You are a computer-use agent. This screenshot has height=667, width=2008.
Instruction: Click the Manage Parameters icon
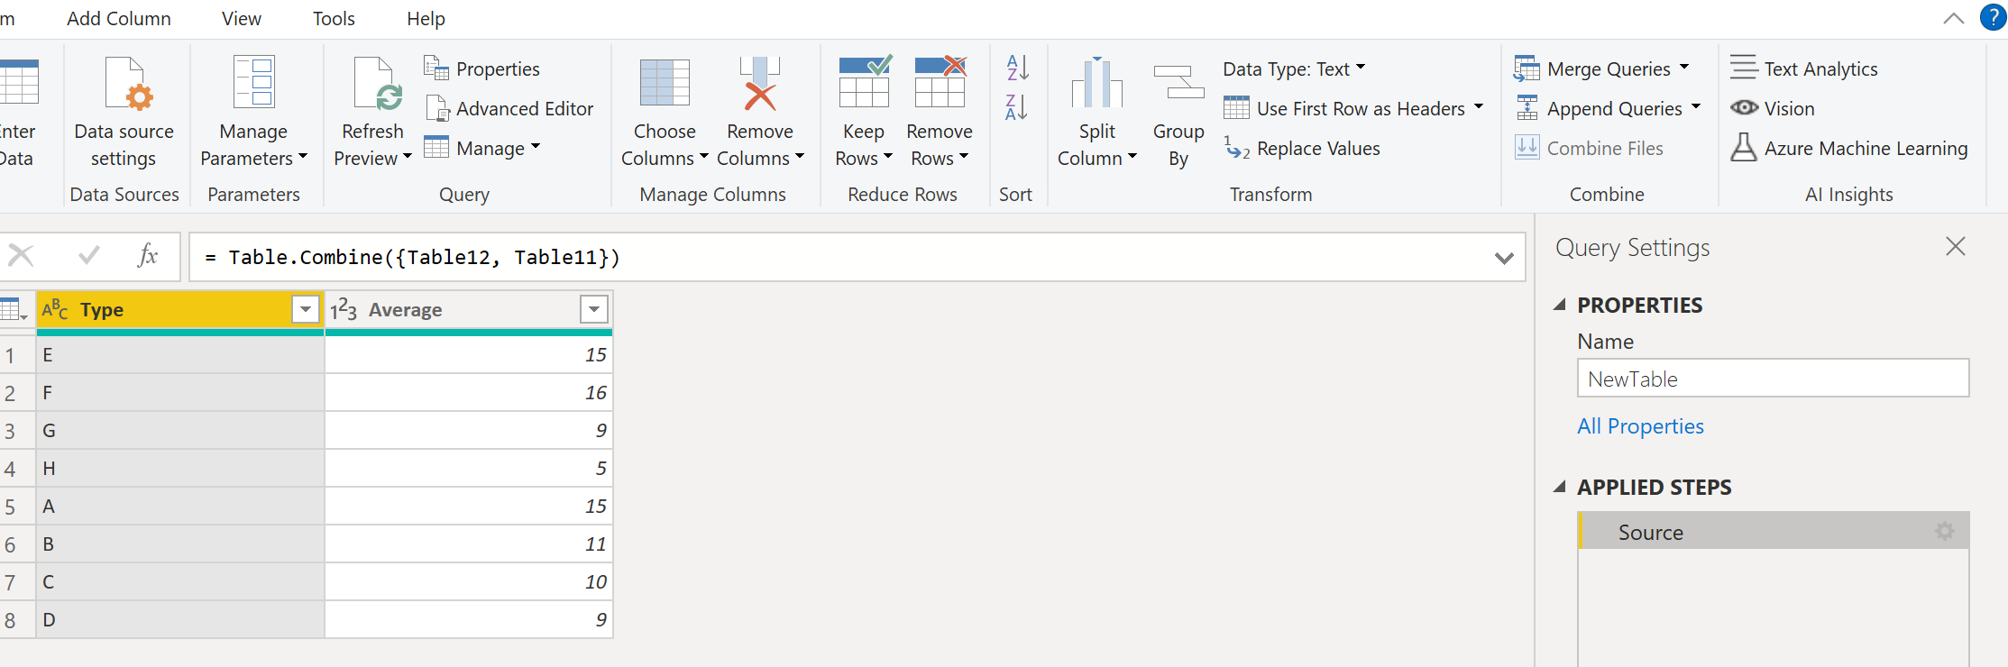pyautogui.click(x=253, y=82)
